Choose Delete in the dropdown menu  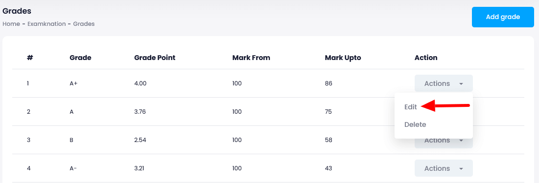[415, 124]
